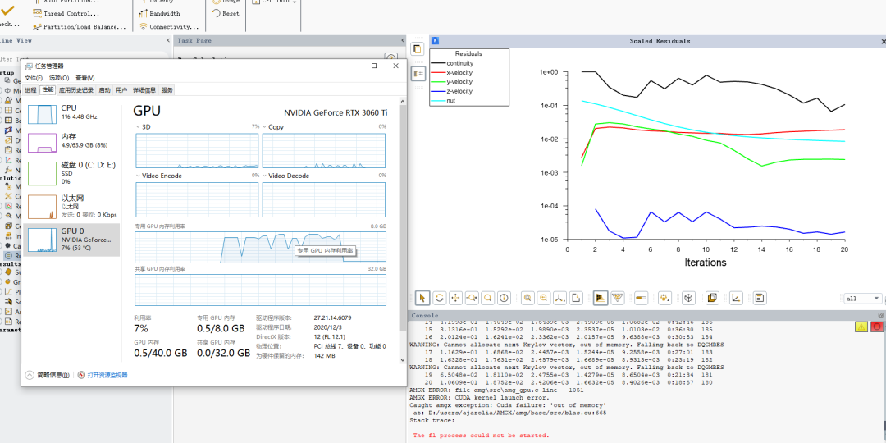Select the pointer tool in the graphics toolbar
886x443 pixels.
422,298
